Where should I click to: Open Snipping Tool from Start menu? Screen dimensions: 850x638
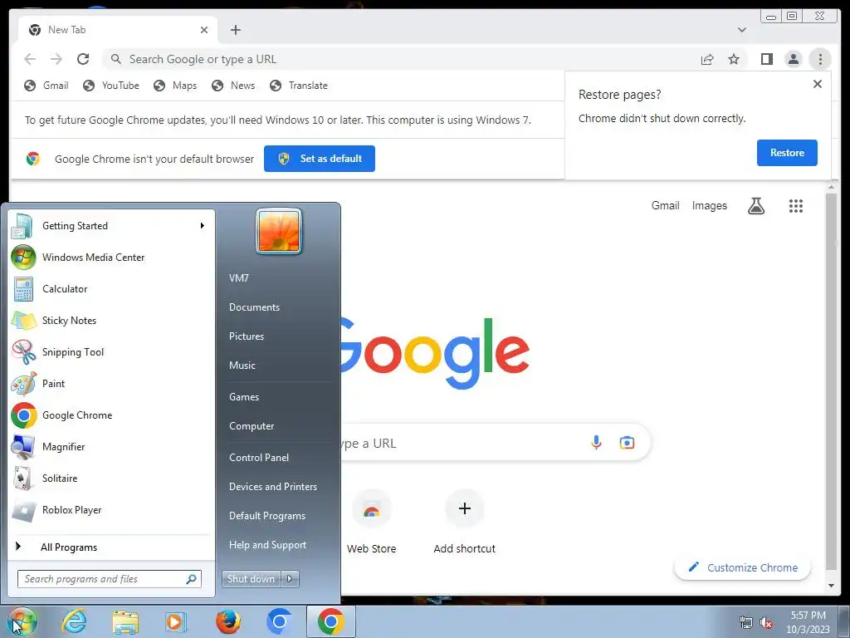tap(111, 352)
